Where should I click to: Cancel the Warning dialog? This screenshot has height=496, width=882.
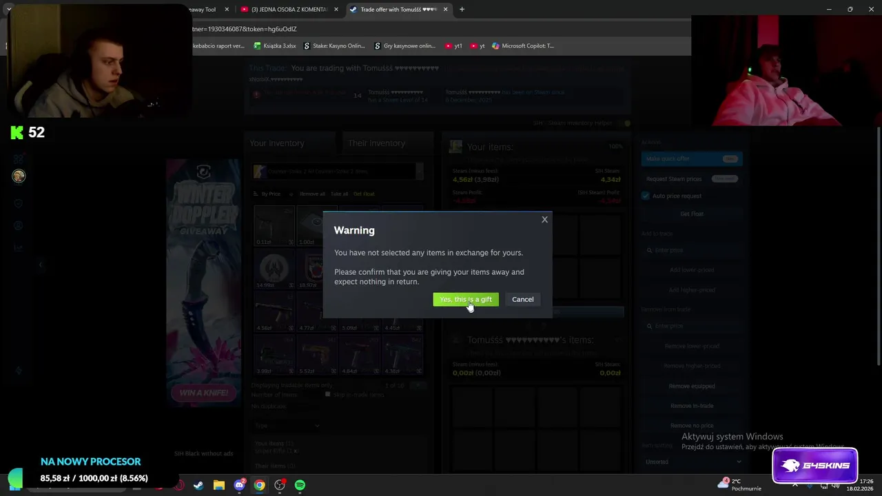coord(522,299)
